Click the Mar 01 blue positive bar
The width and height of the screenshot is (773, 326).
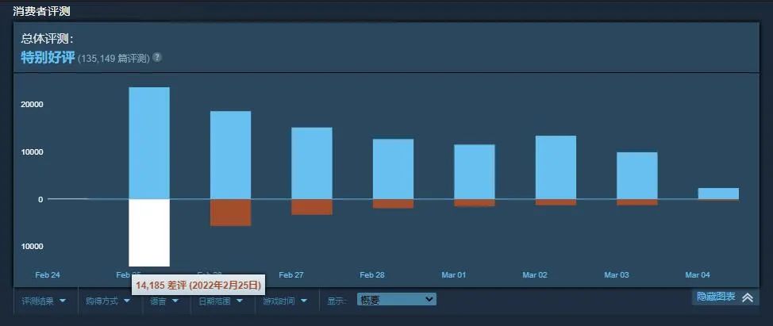coord(474,171)
